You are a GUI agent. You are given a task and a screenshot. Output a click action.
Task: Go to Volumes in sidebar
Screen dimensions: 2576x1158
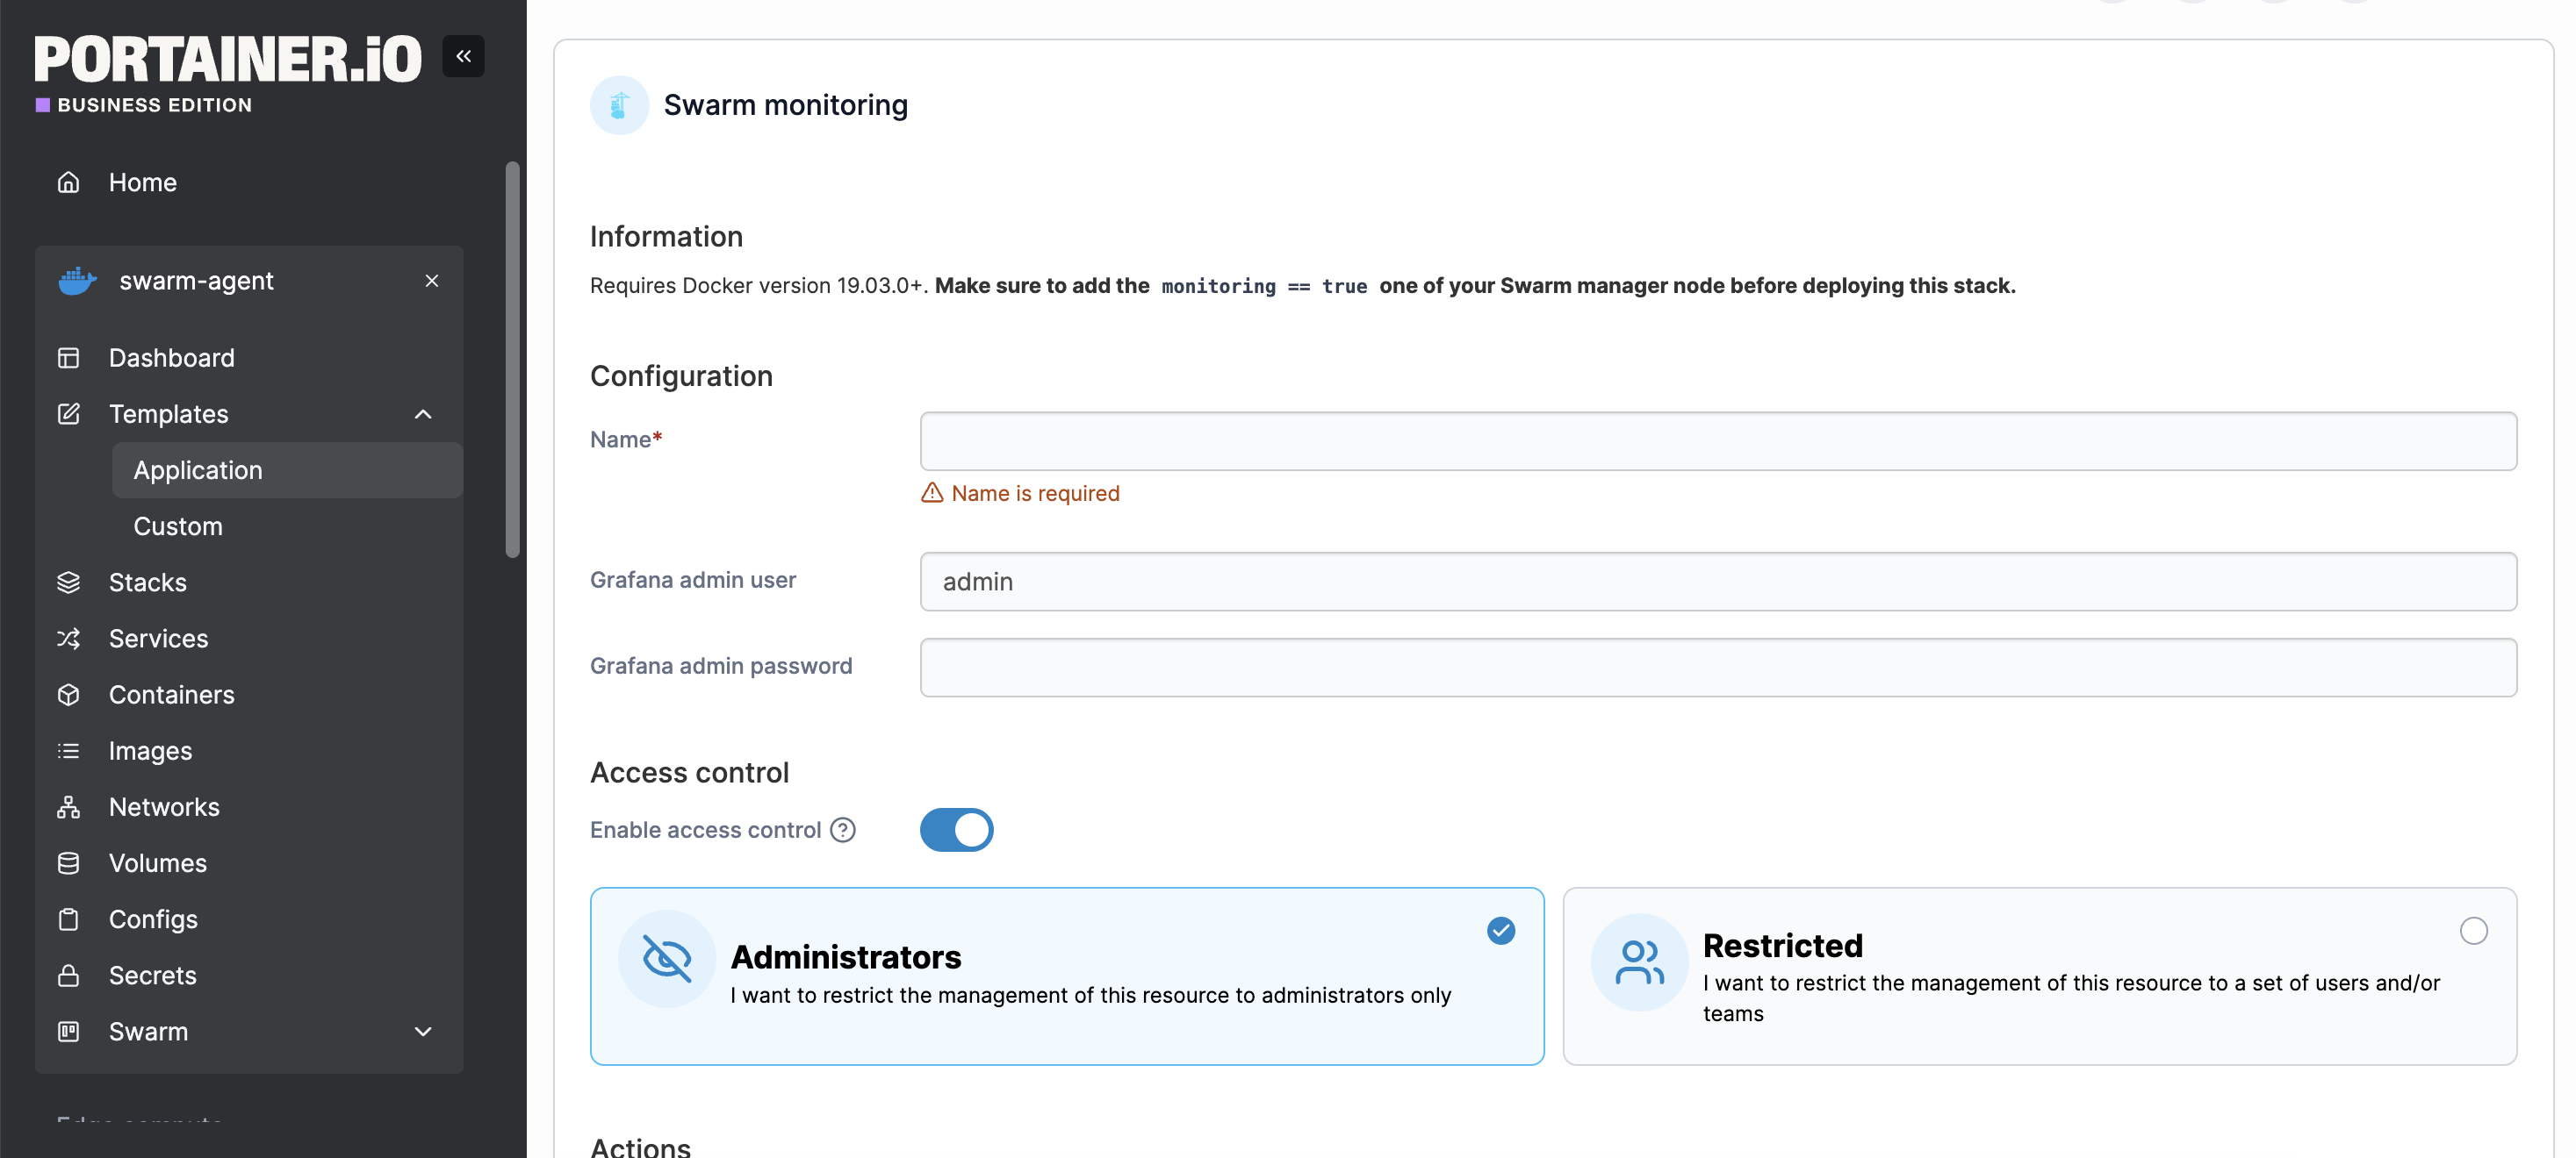[158, 863]
